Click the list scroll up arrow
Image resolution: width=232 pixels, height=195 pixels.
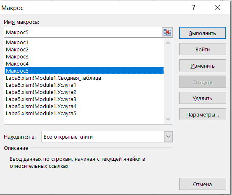point(168,43)
